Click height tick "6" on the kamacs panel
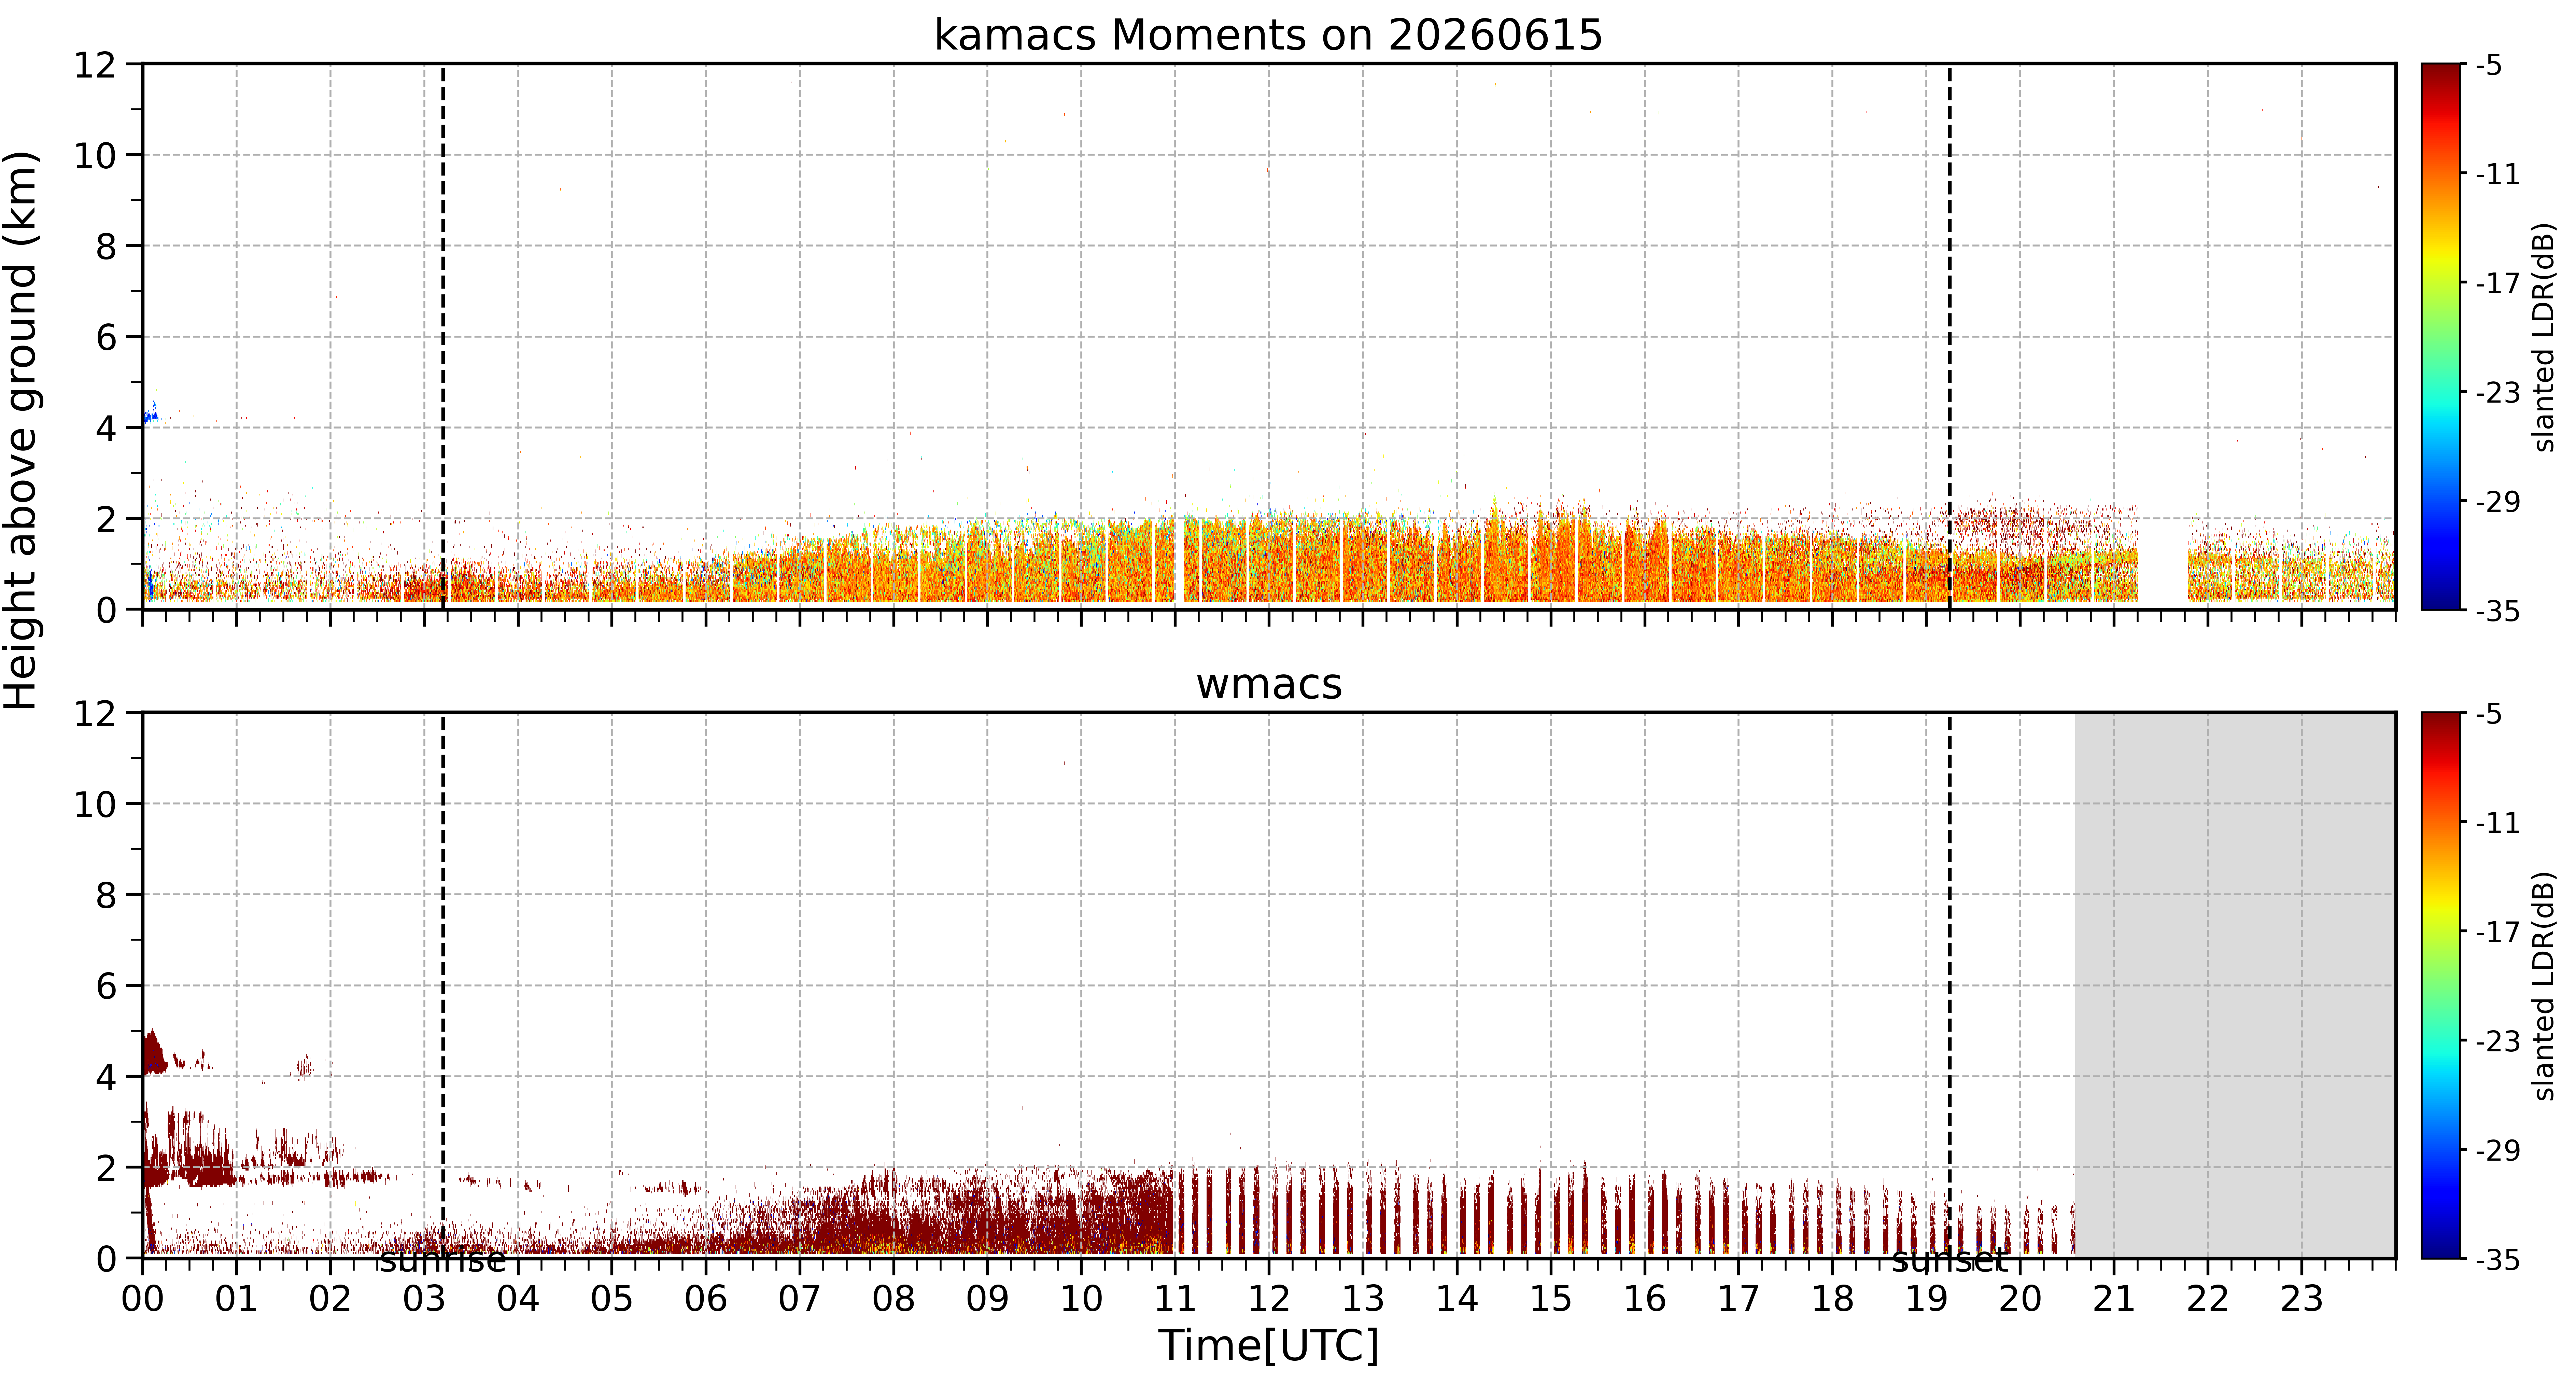The image size is (2576, 1386). tap(106, 337)
